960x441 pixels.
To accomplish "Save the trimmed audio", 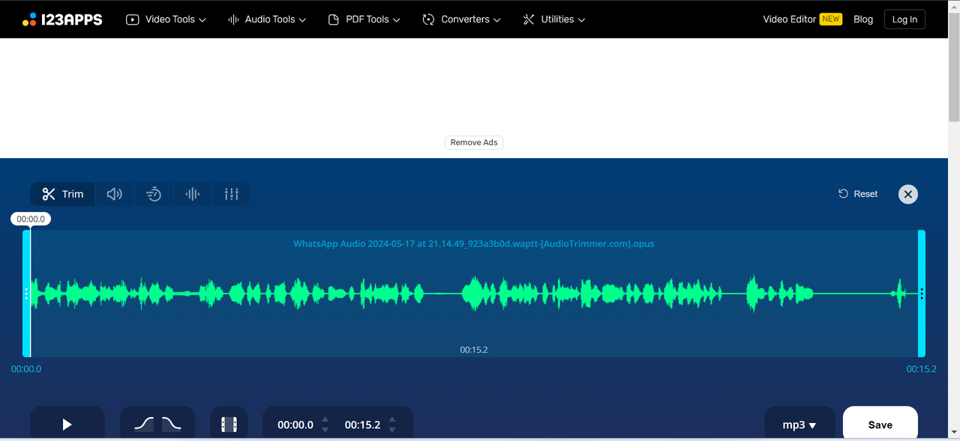I will tap(880, 425).
